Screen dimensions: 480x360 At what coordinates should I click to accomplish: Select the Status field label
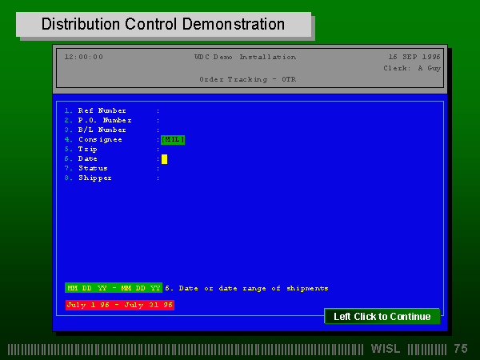tap(93, 168)
